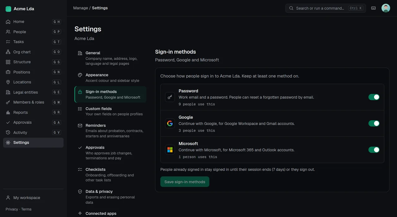Disable the Google sign-in toggle
Viewport: 397px width, 217px height.
click(374, 123)
